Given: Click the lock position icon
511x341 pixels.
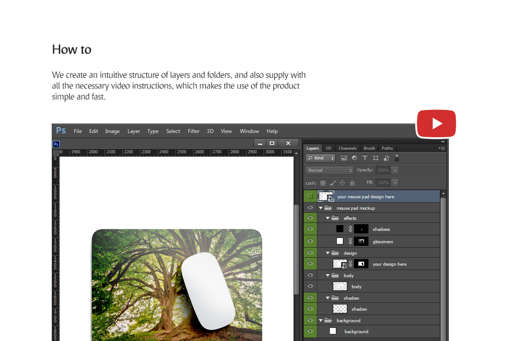Looking at the screenshot, I should (342, 183).
